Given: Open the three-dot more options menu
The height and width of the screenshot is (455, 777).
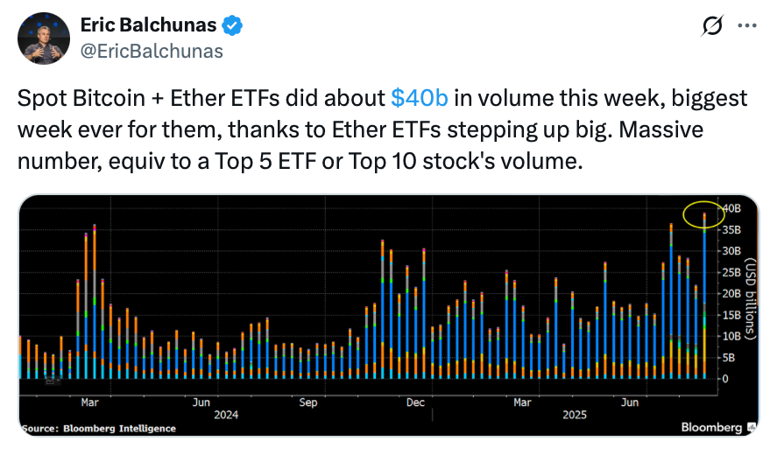Looking at the screenshot, I should 746,27.
